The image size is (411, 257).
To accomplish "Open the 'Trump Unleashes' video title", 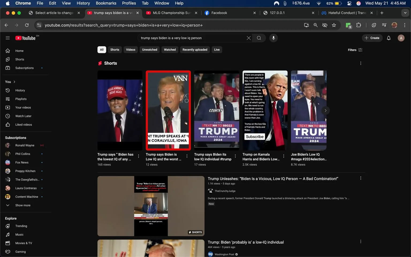I will 273,179.
